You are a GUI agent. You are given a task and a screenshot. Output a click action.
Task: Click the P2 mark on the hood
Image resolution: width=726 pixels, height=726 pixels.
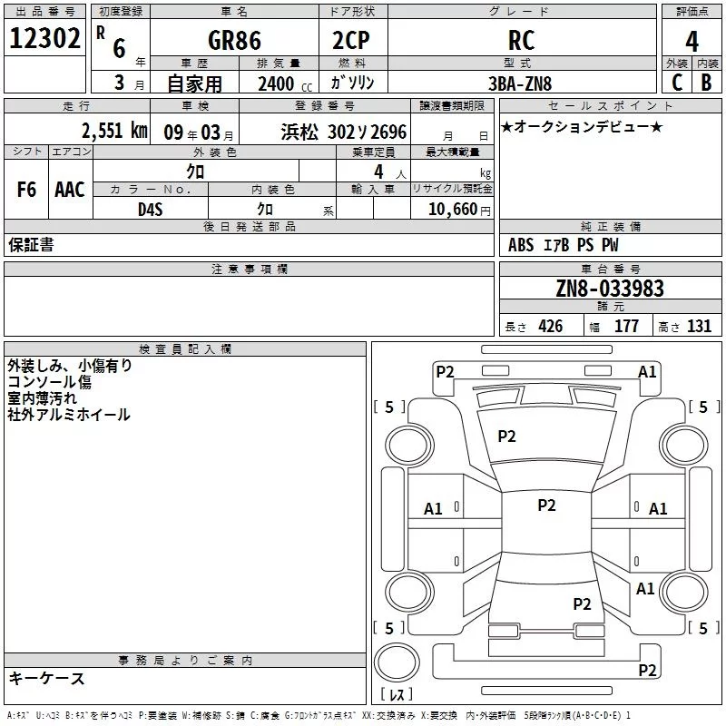coord(506,437)
